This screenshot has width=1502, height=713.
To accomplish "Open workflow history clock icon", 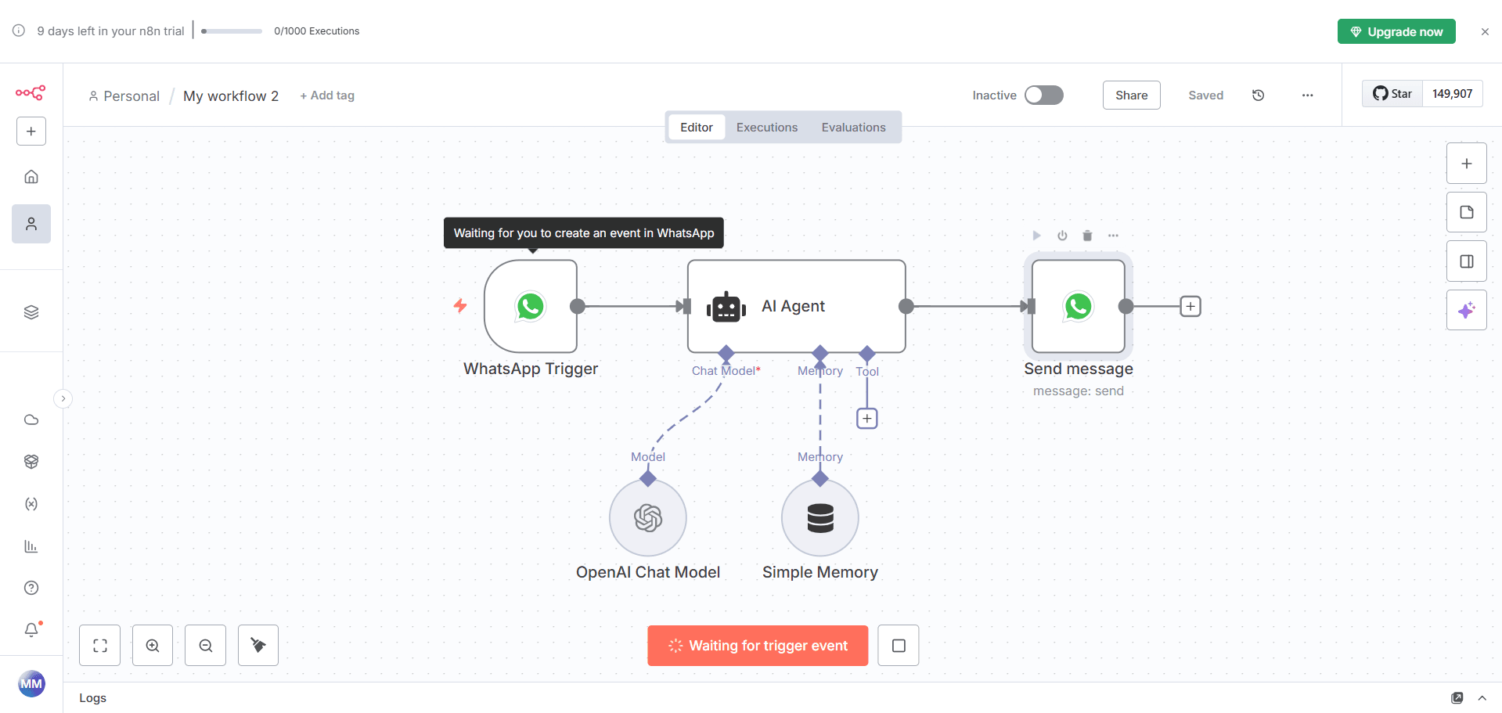I will click(1258, 95).
